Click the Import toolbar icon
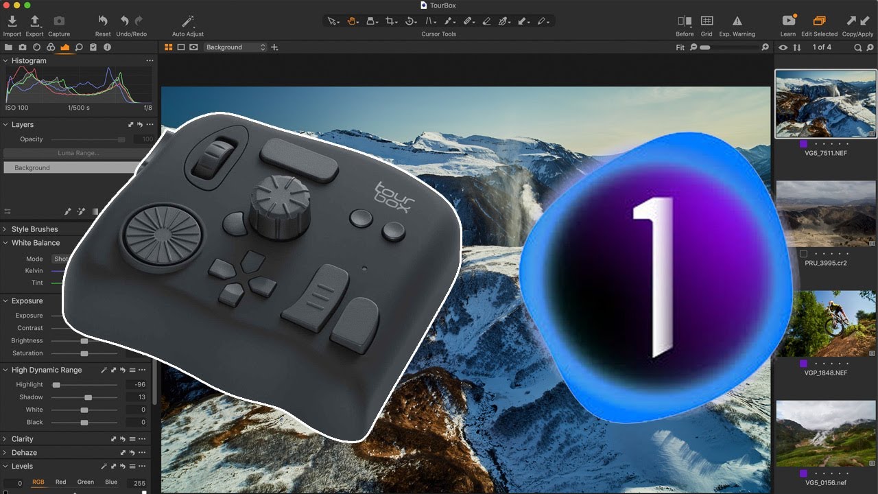 click(12, 21)
